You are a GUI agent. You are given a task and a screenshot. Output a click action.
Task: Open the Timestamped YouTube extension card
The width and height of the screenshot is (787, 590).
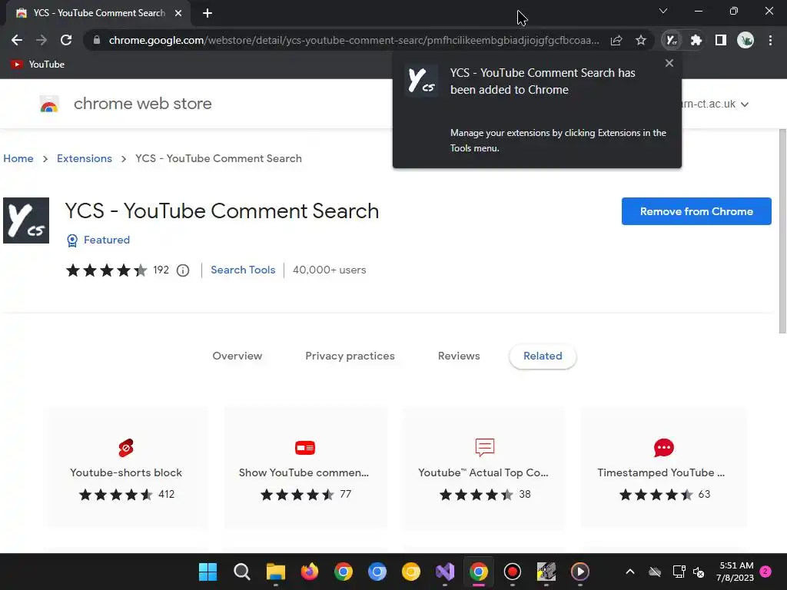click(663, 467)
